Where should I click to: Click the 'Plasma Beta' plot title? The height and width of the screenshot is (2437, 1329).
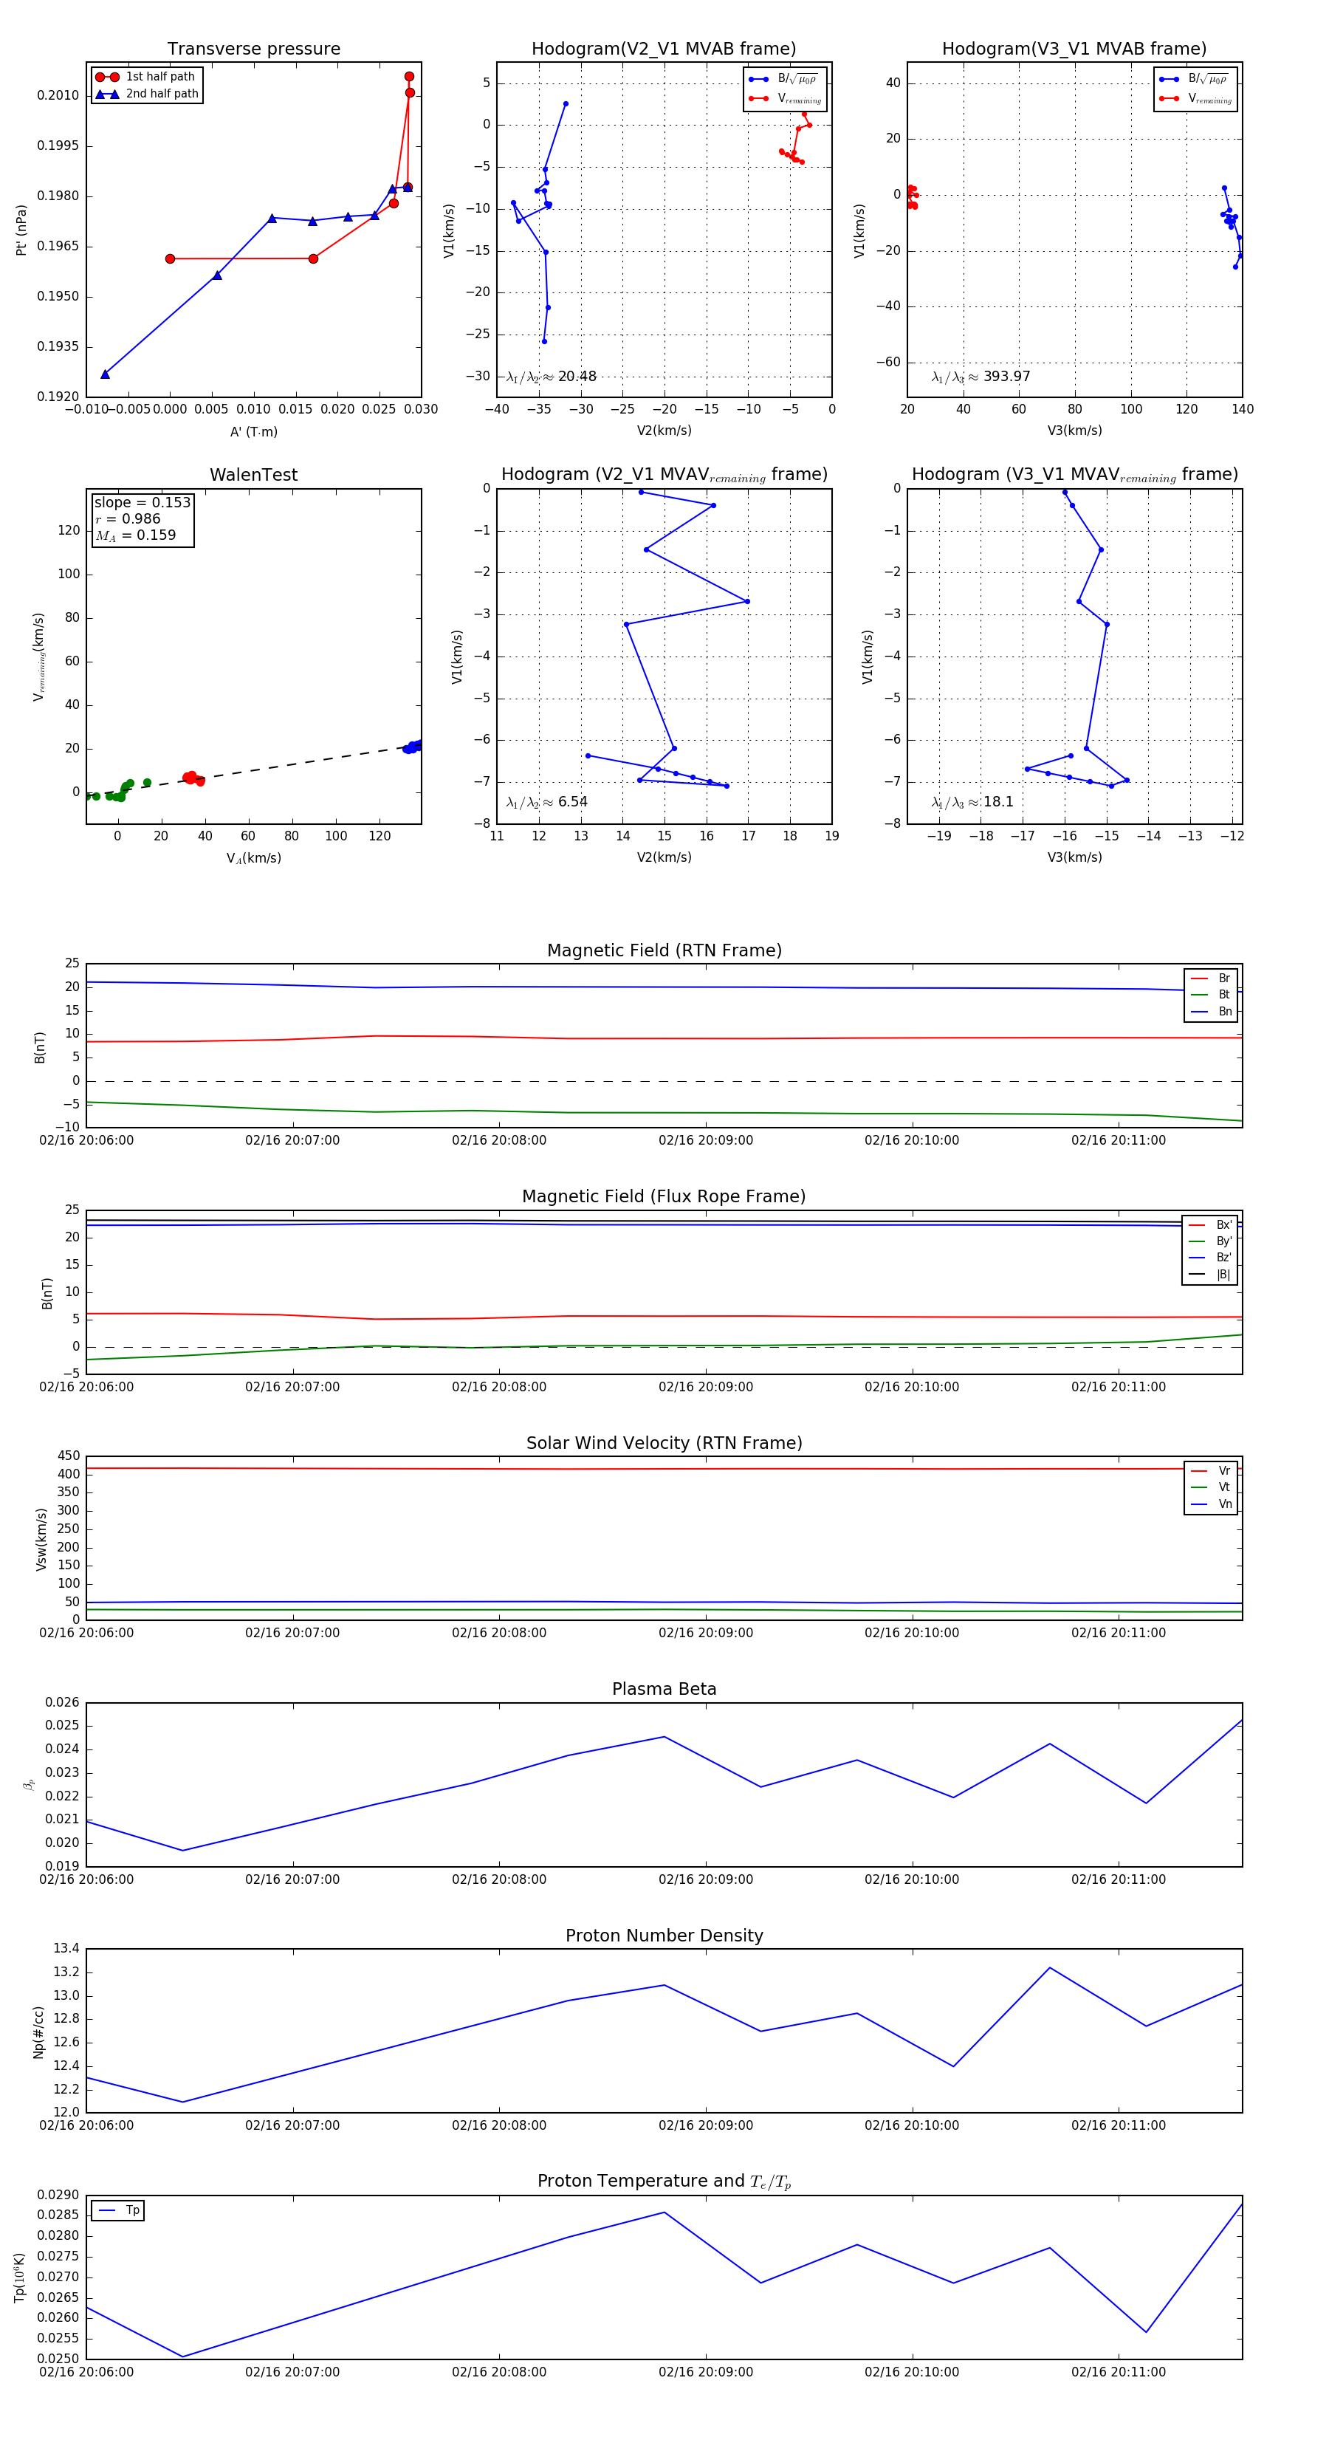pos(664,1689)
